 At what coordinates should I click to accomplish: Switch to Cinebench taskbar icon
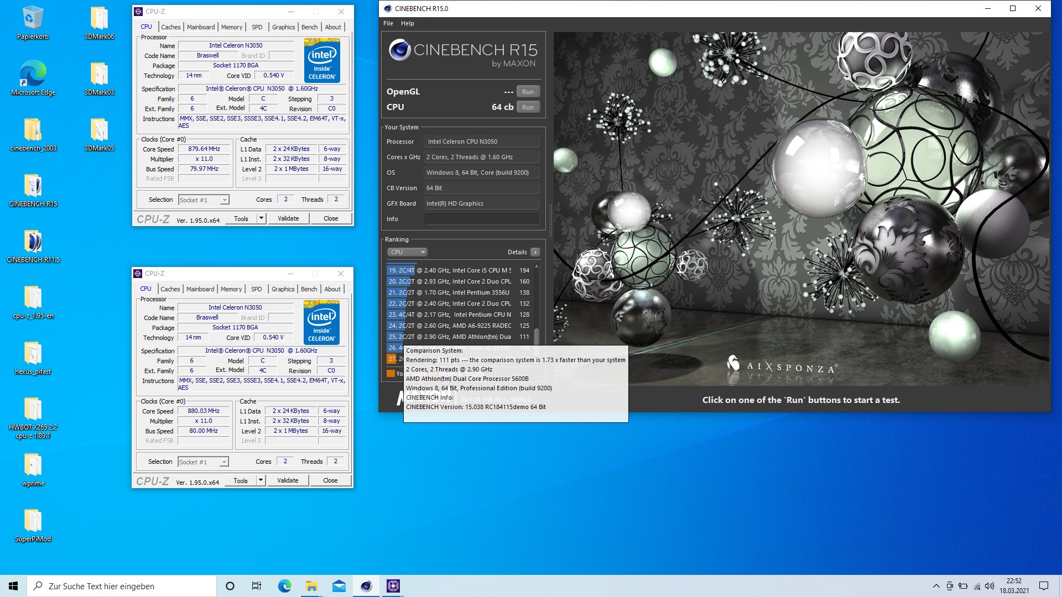pos(366,586)
